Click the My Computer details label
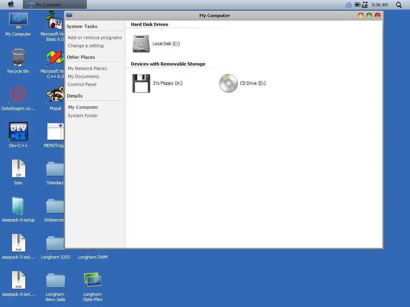This screenshot has height=307, width=410. tap(83, 107)
